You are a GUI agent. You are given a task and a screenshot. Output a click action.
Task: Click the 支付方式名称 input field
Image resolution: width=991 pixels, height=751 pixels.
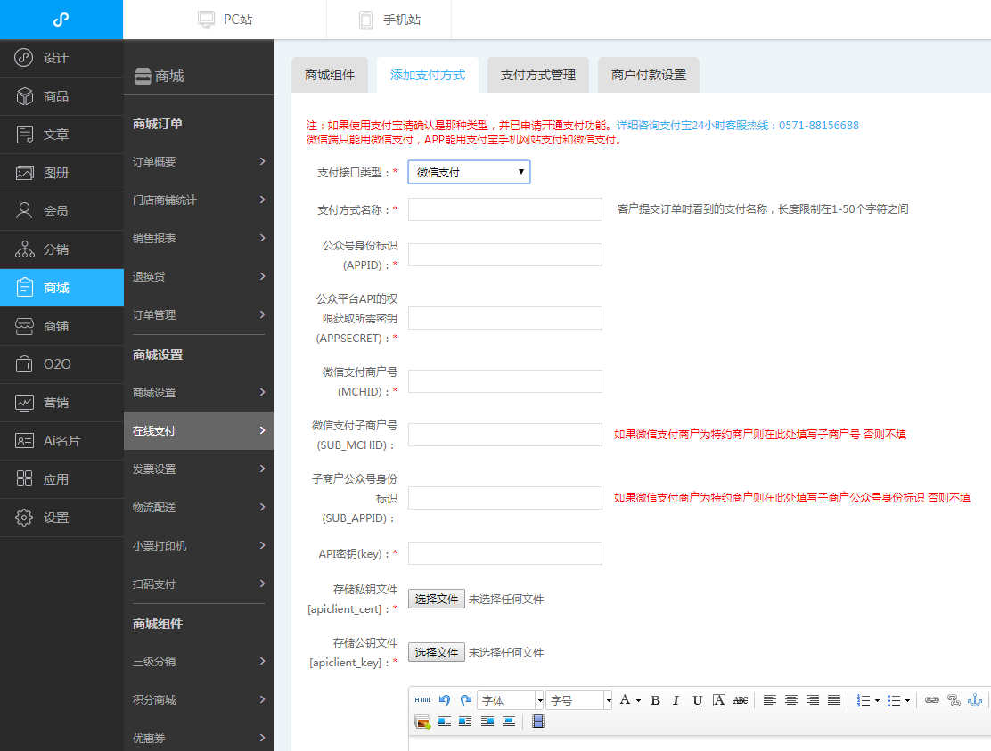[505, 209]
